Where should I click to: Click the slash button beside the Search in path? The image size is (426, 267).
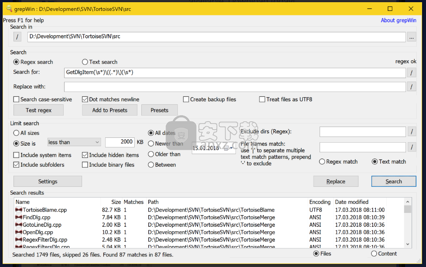click(17, 37)
